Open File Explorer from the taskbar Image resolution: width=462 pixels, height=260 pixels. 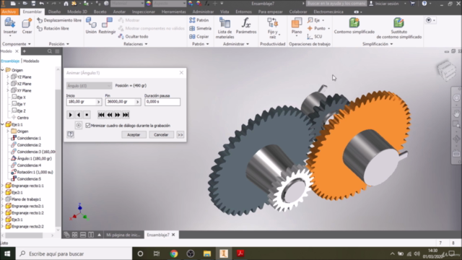click(207, 253)
